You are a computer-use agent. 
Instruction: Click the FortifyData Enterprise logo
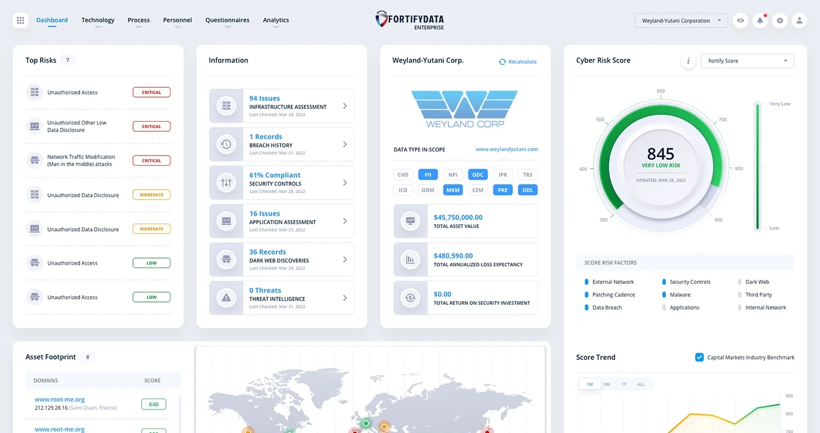409,20
